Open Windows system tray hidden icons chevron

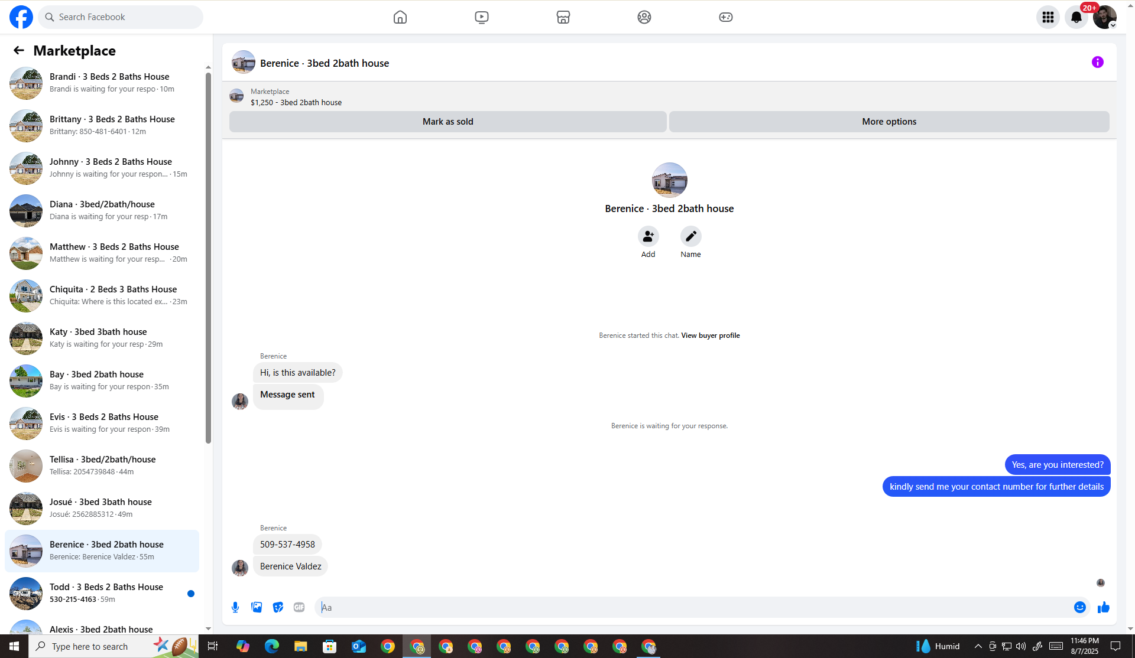tap(978, 646)
